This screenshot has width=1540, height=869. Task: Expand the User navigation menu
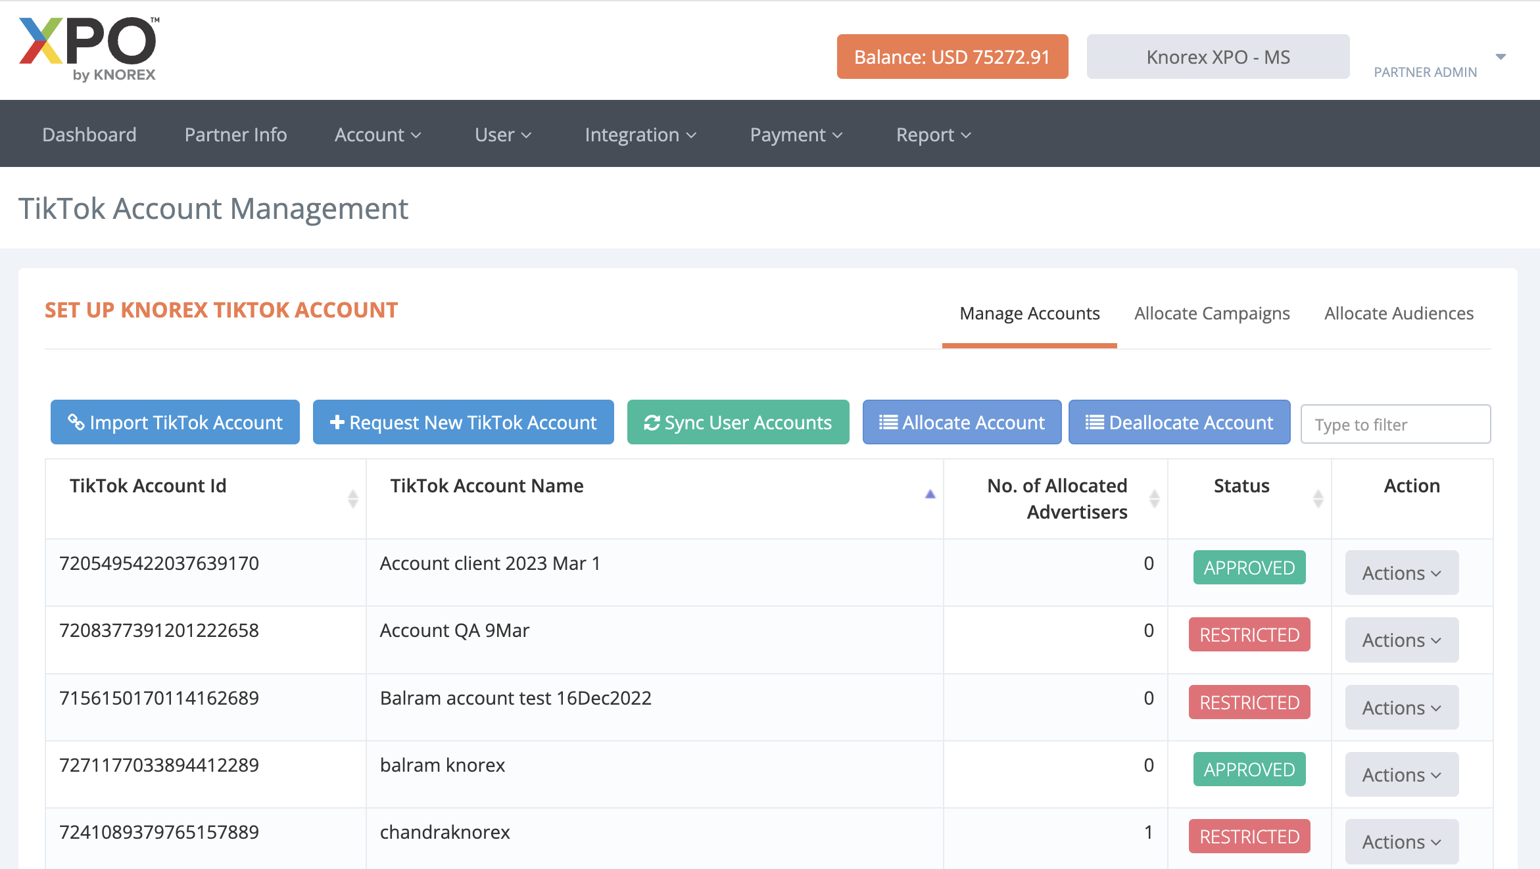(x=503, y=135)
